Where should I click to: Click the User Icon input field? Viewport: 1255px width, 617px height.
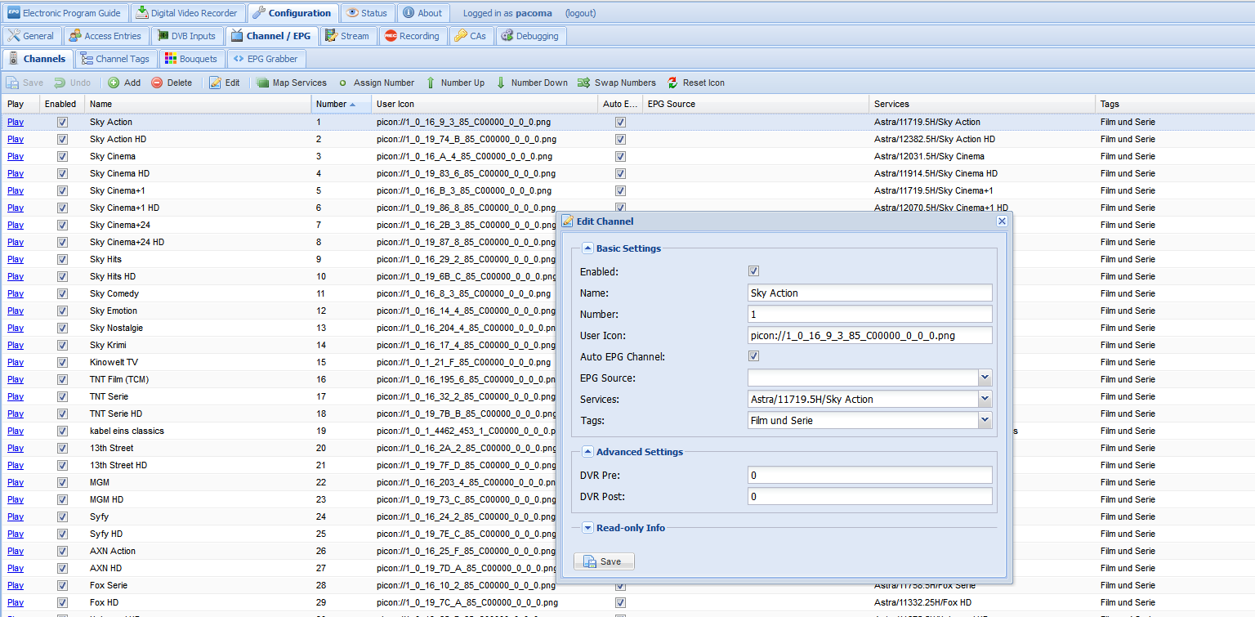[869, 335]
